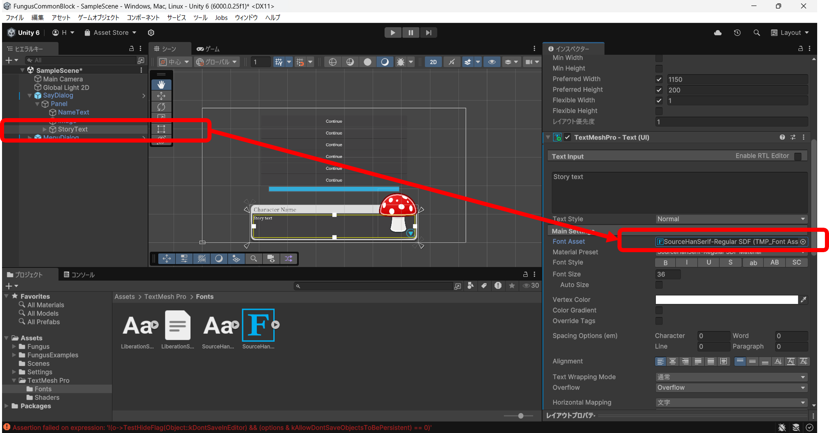The width and height of the screenshot is (829, 433).
Task: Collapse the SayDialog hierarchy item
Action: [29, 95]
